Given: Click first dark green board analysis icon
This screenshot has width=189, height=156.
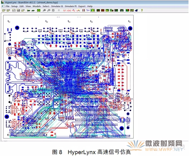Looking at the screenshot, I should [x=98, y=10].
